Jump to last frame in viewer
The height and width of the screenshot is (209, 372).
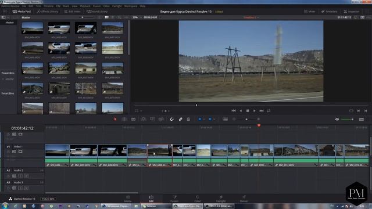coord(262,111)
